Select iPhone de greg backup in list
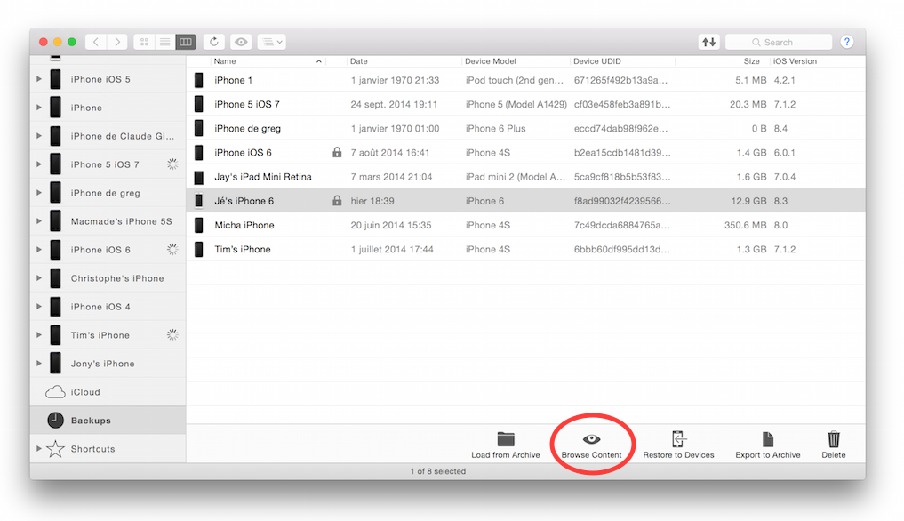 (526, 129)
